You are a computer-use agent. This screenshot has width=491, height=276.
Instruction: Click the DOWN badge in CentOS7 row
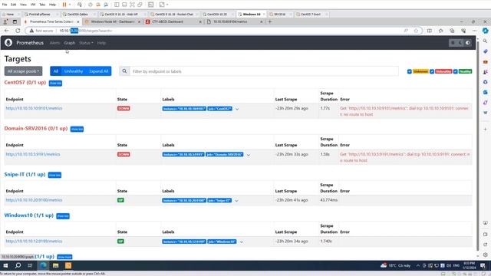[124, 108]
